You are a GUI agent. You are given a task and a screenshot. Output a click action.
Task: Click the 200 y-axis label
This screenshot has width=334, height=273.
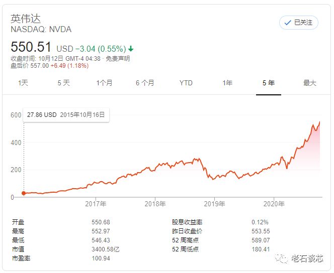(16, 170)
